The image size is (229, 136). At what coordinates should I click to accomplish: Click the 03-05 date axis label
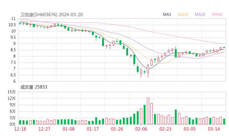pyautogui.click(x=190, y=129)
